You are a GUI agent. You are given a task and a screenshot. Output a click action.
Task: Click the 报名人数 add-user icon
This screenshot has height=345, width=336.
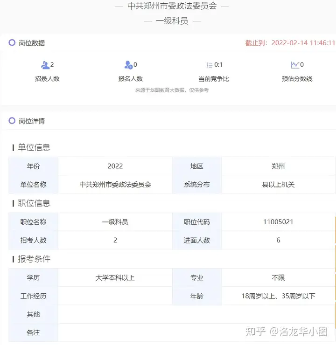[128, 65]
